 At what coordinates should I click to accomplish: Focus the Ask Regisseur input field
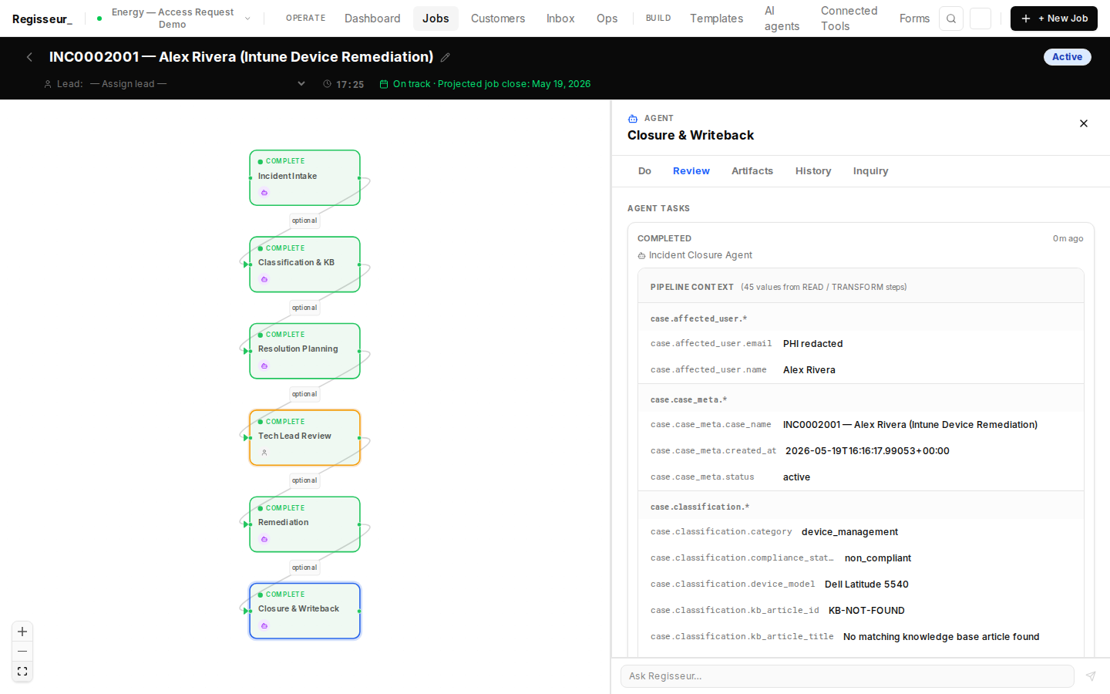coord(847,676)
